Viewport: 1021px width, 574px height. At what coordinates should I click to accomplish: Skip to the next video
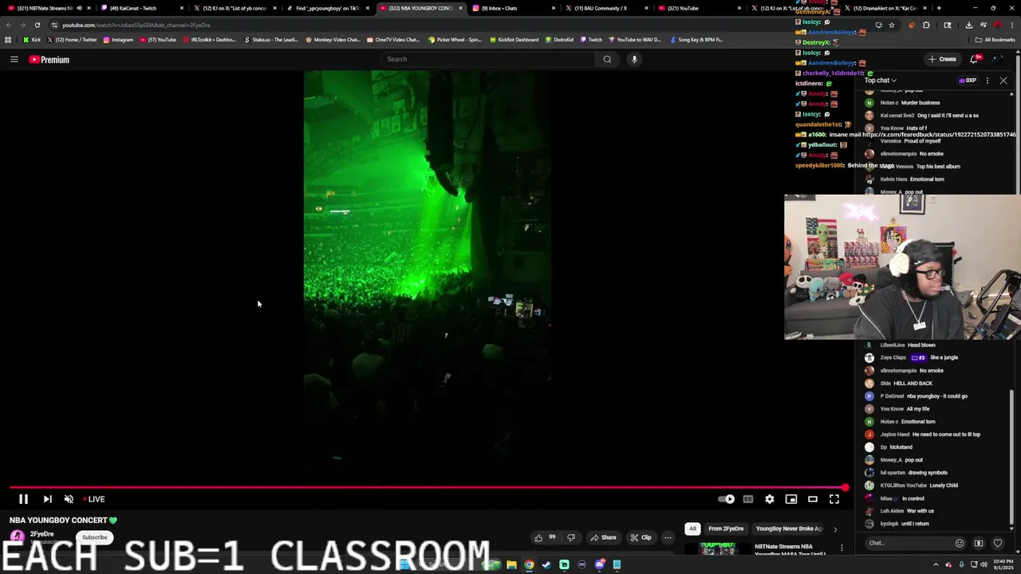pos(47,499)
